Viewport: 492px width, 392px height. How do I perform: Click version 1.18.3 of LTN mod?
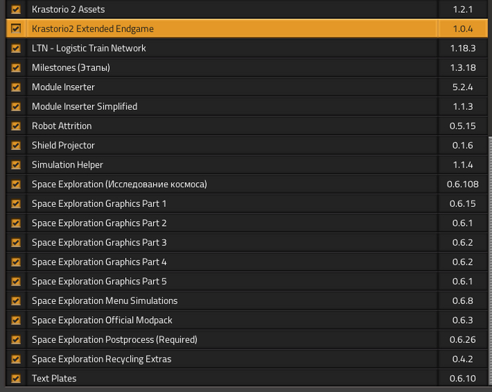point(462,49)
